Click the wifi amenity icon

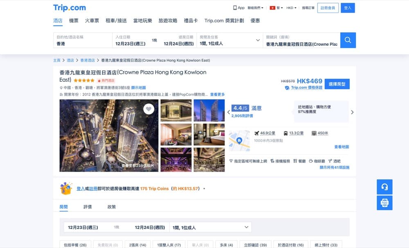pos(231,161)
